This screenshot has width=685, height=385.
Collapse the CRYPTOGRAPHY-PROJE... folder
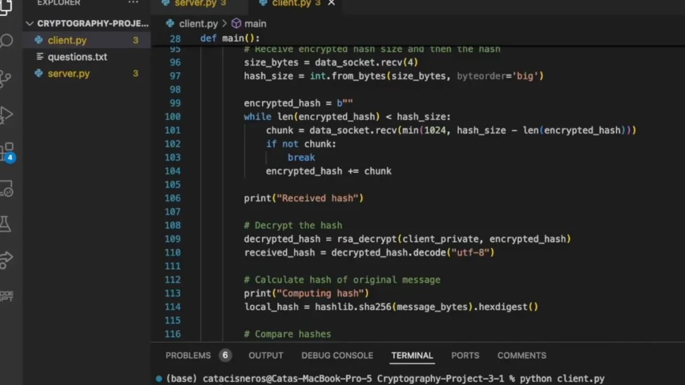(87, 23)
